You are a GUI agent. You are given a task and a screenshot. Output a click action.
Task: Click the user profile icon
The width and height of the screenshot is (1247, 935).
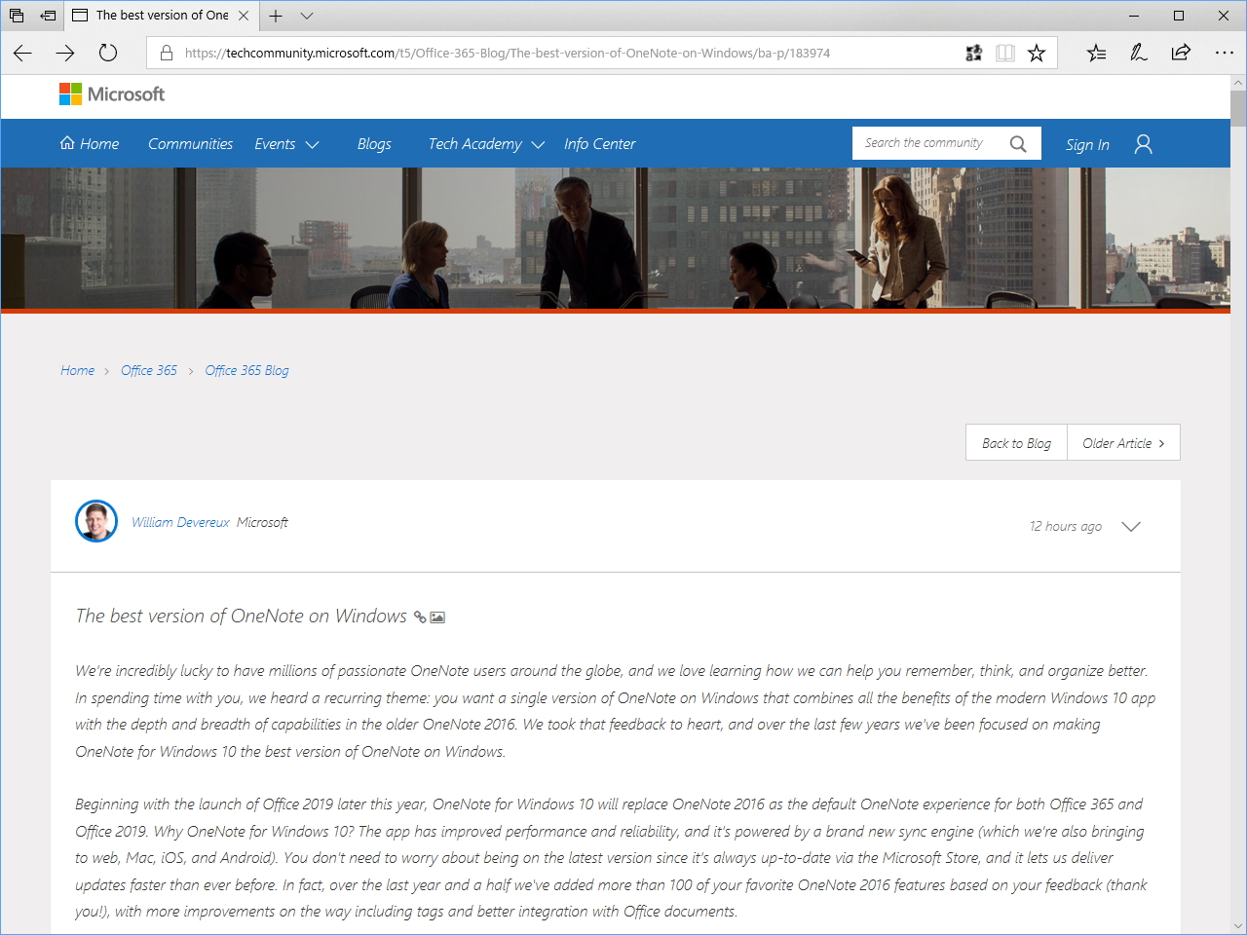click(1144, 144)
